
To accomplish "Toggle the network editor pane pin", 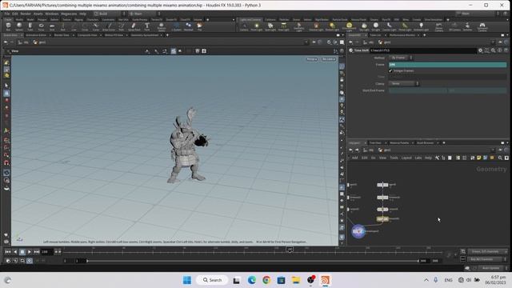I will tap(501, 150).
